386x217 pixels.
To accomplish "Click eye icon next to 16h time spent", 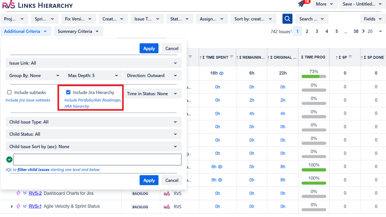I will click(221, 73).
